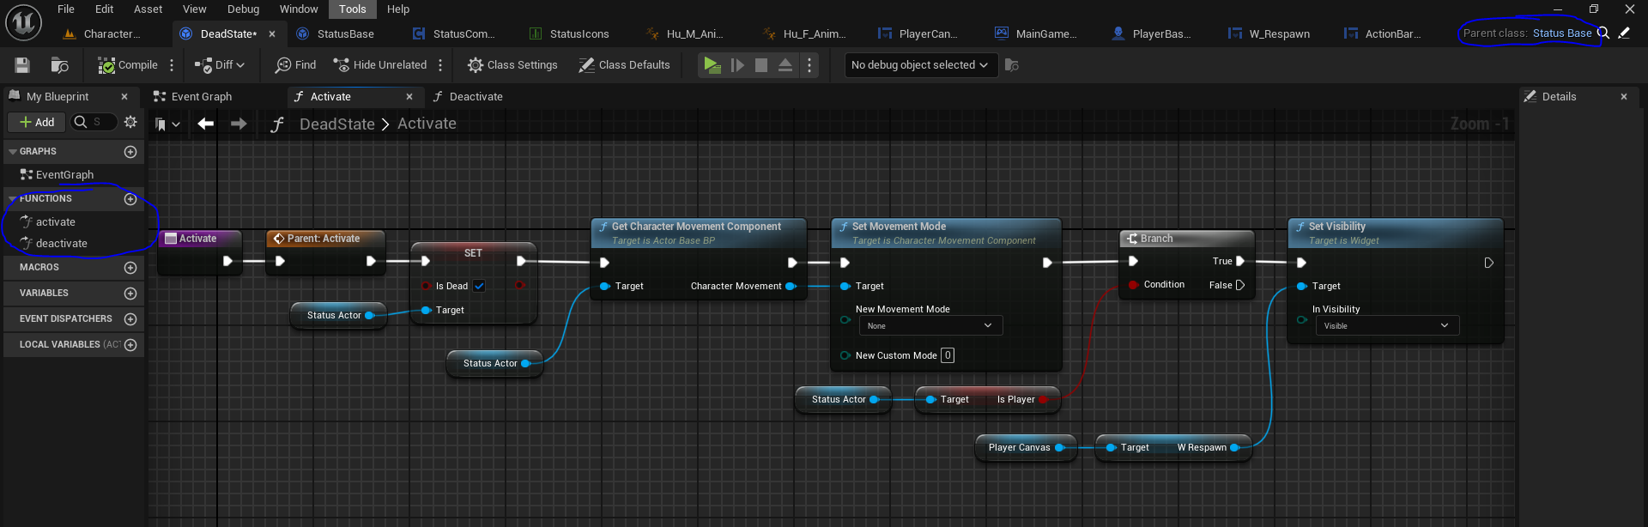The height and width of the screenshot is (527, 1648).
Task: Add a new variable with plus icon
Action: (130, 294)
